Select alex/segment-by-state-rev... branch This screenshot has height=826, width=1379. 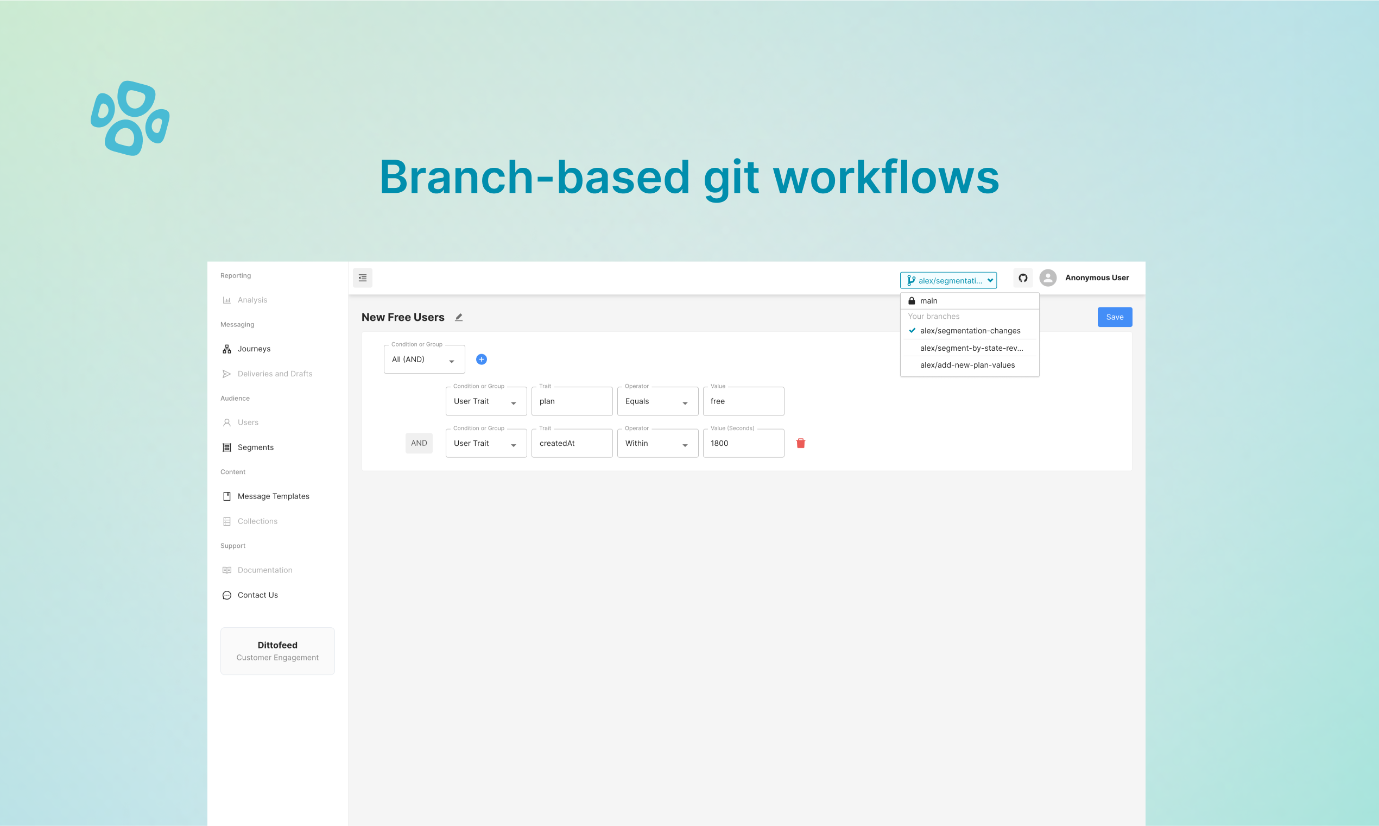970,348
